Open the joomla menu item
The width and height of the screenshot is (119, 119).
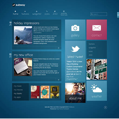point(64,14)
